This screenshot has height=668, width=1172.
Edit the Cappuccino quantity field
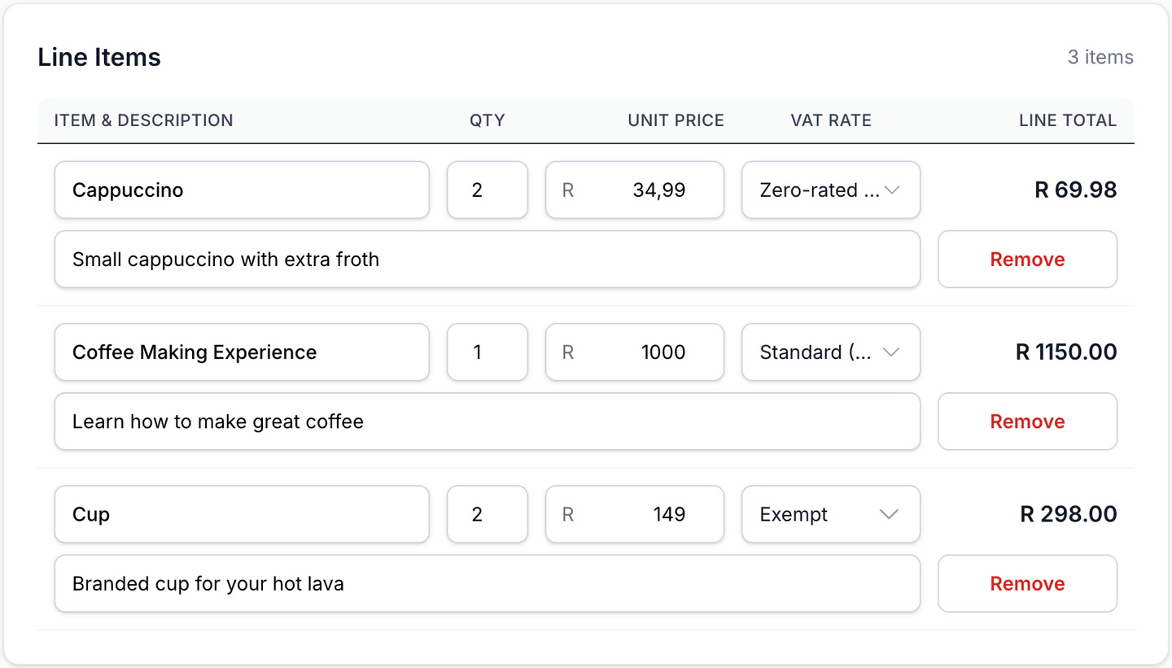[487, 190]
